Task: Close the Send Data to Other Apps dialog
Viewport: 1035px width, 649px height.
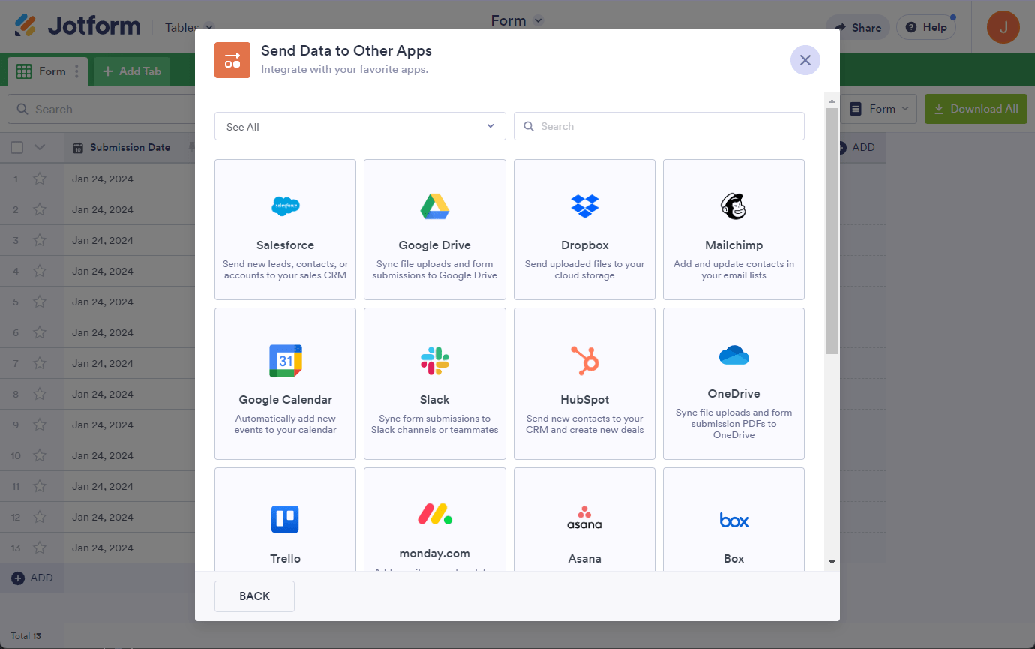Action: (x=805, y=60)
